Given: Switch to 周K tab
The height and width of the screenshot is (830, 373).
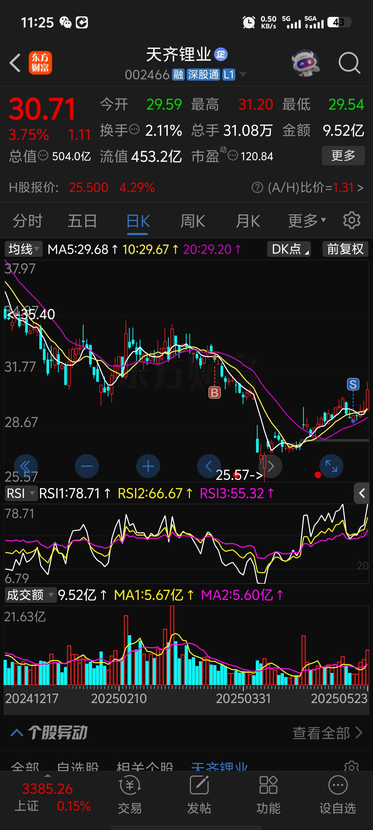Looking at the screenshot, I should coord(192,221).
